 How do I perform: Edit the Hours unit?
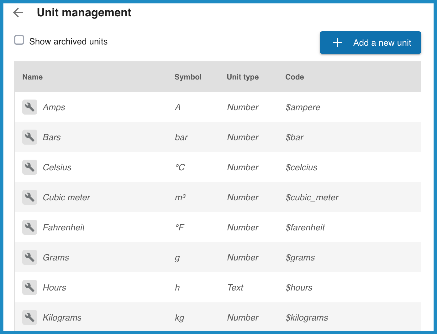(29, 287)
